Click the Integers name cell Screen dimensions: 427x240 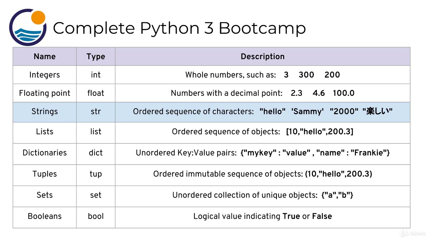click(x=45, y=75)
